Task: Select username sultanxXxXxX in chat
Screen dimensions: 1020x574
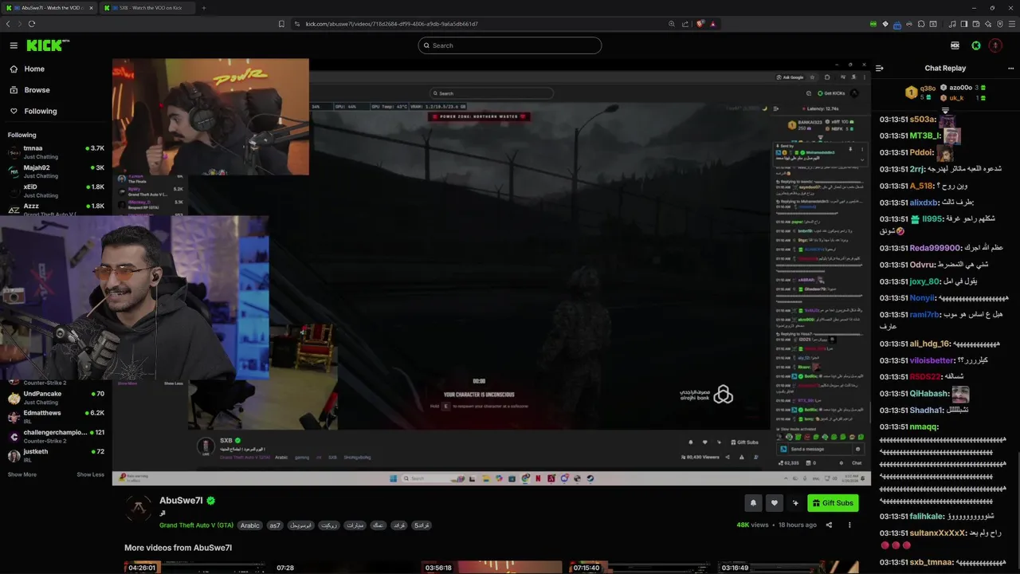Action: (x=938, y=533)
